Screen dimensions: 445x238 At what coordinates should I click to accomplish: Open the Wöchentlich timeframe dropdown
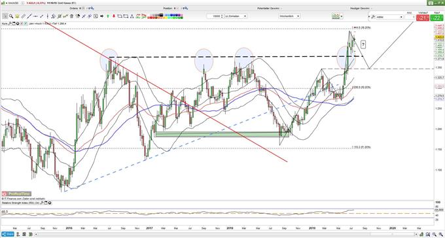(x=289, y=16)
